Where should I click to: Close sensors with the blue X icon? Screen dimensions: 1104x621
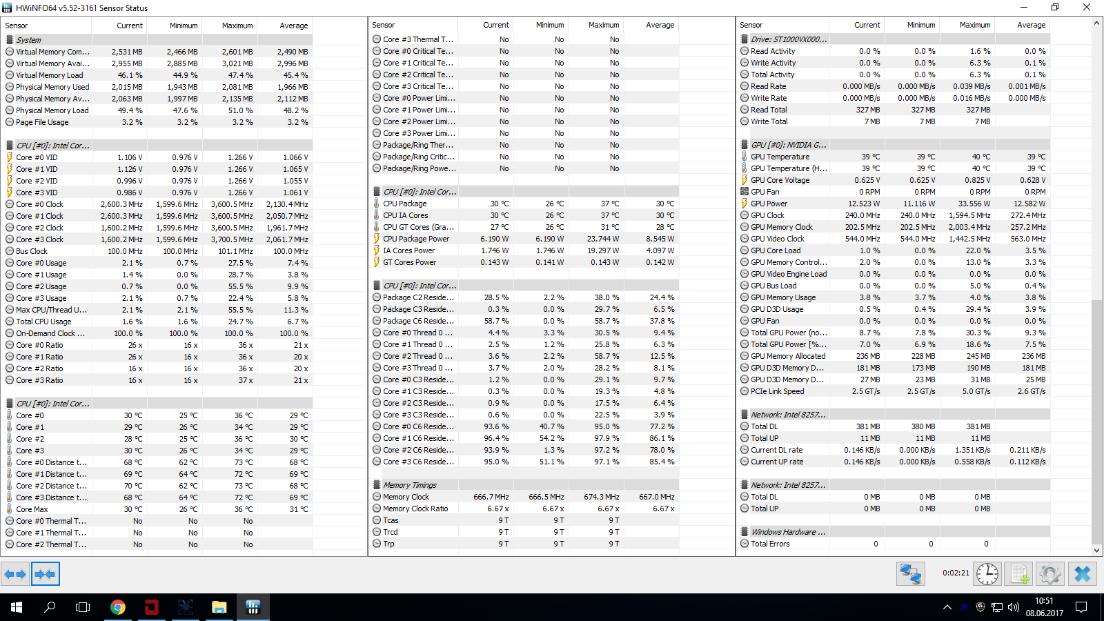click(1083, 573)
